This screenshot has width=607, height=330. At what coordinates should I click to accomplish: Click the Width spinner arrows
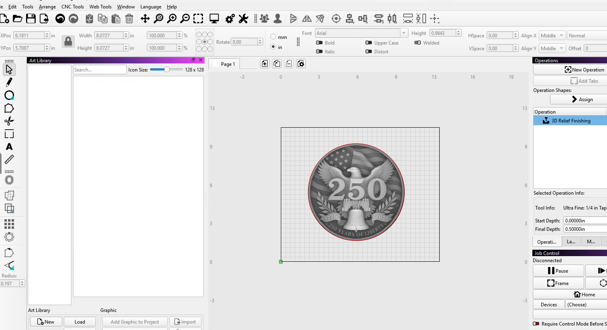pos(126,35)
